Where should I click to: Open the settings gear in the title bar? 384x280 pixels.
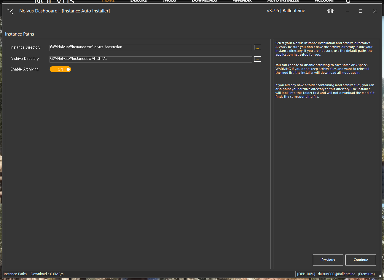(x=330, y=11)
